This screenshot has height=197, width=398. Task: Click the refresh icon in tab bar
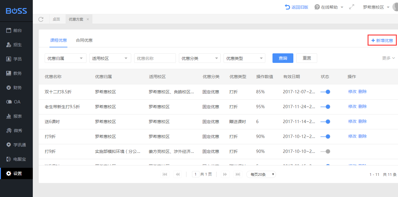pyautogui.click(x=41, y=19)
